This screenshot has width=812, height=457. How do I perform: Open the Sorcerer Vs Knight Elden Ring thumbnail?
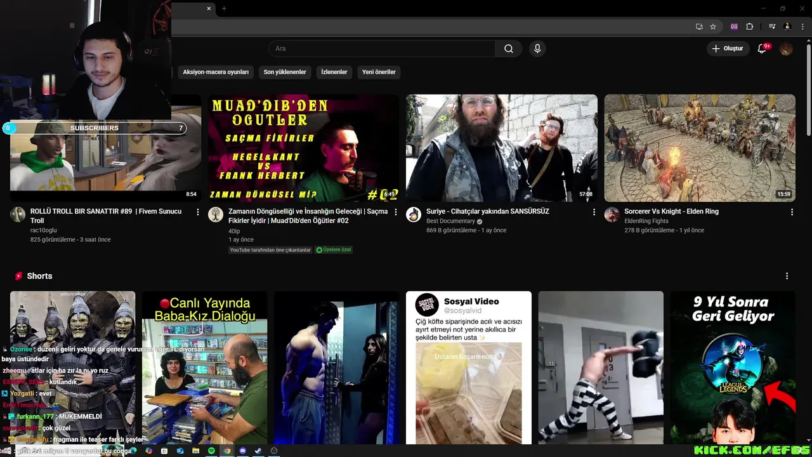700,148
